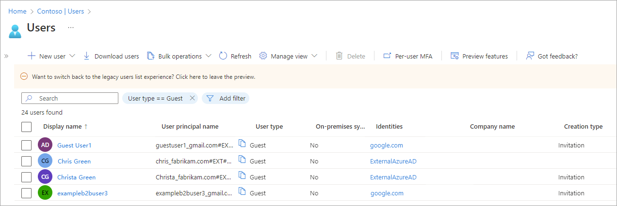Screen dimensions: 617x206
Task: Select the Guest User1 row checkbox
Action: click(27, 145)
